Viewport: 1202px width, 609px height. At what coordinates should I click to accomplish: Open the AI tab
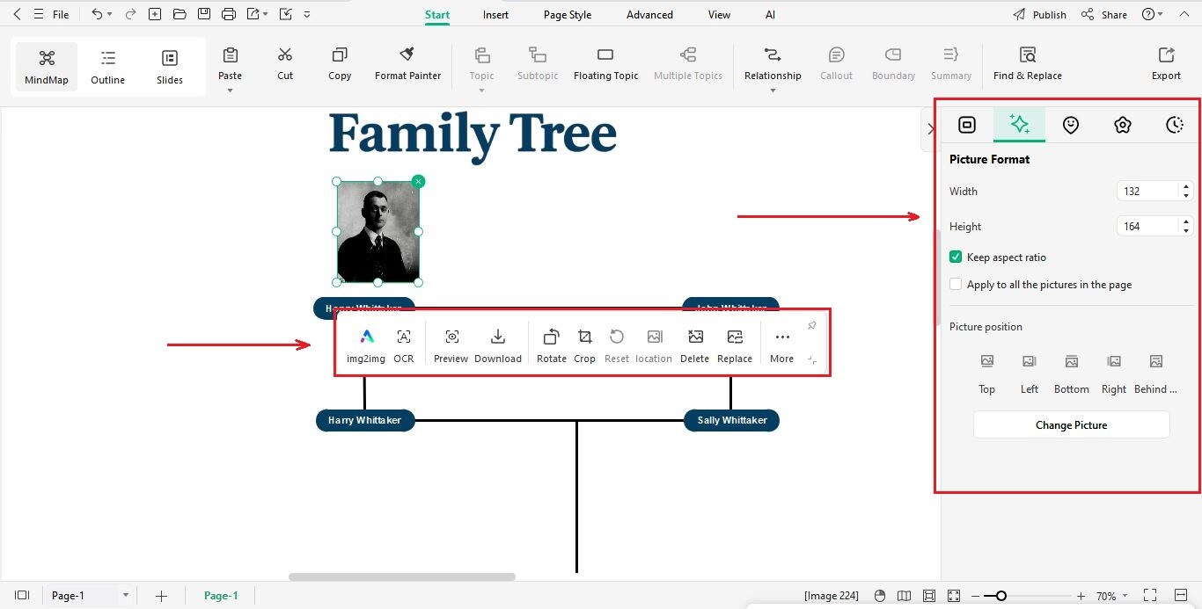click(x=770, y=15)
